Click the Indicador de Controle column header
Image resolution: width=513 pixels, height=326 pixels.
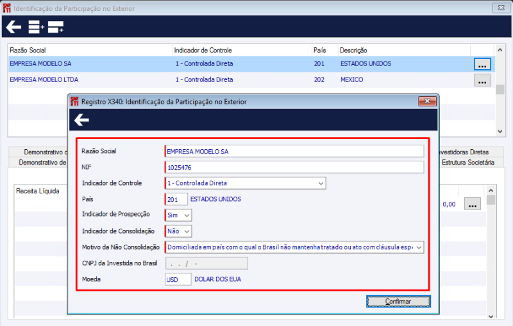[x=242, y=51]
